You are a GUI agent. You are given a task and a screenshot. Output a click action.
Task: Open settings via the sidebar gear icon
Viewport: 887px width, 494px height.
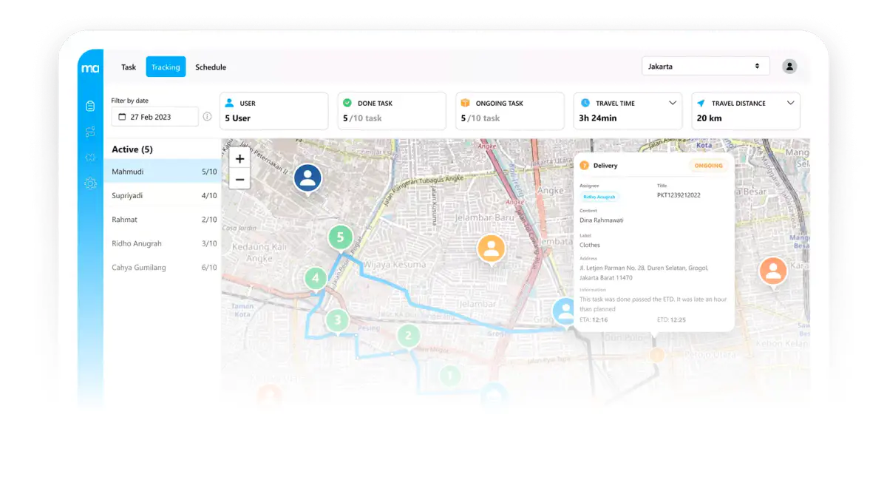(90, 183)
